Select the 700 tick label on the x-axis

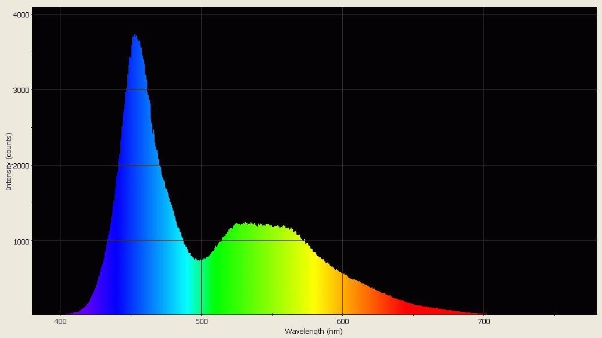(x=485, y=320)
